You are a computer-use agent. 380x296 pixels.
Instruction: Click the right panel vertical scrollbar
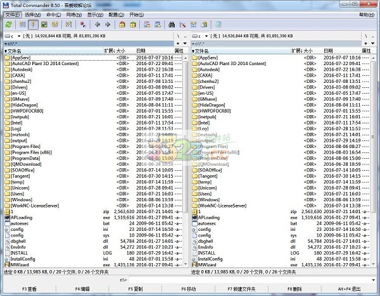[x=374, y=161]
